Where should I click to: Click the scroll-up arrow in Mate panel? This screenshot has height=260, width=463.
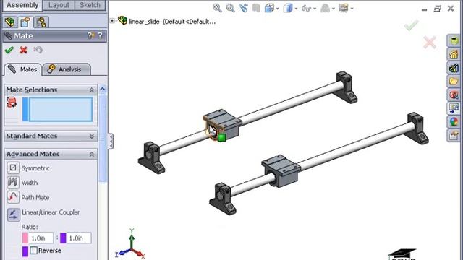(103, 89)
